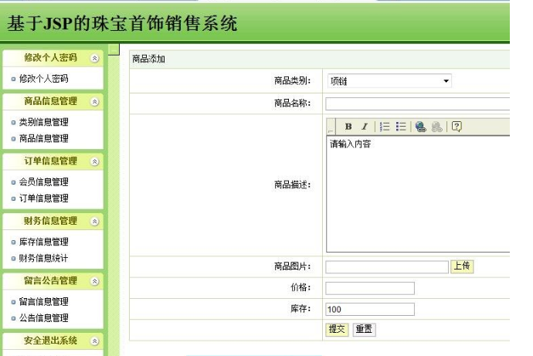Open 会员信息管理 in sidebar
The image size is (533, 356).
pyautogui.click(x=43, y=181)
